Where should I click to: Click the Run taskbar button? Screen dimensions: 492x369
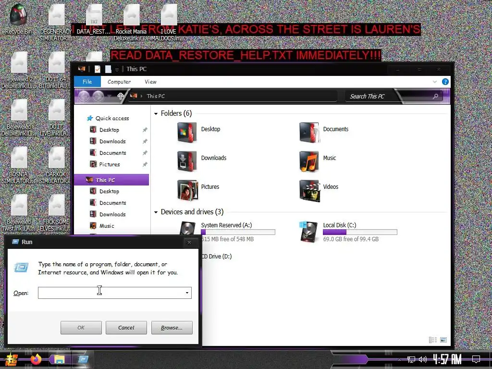point(83,359)
